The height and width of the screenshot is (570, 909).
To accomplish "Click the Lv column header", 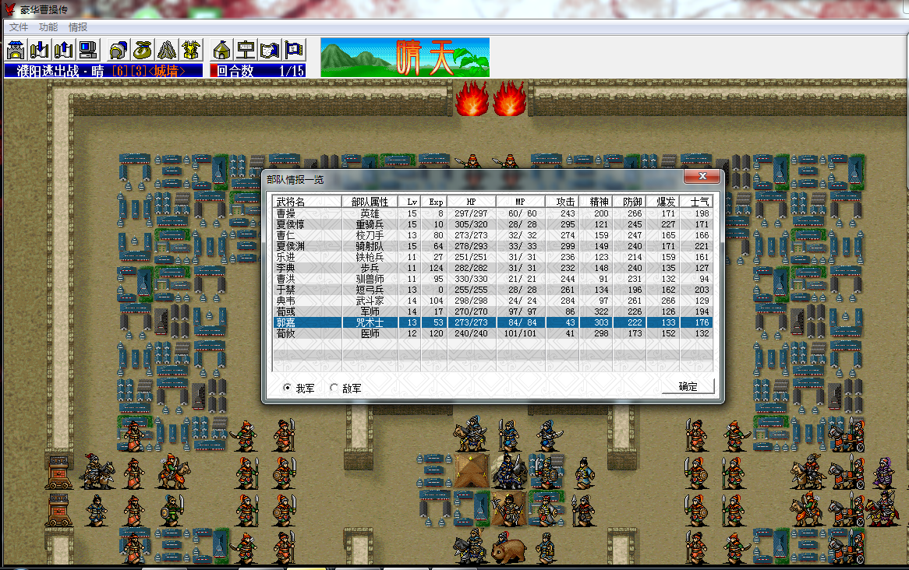I will click(410, 202).
